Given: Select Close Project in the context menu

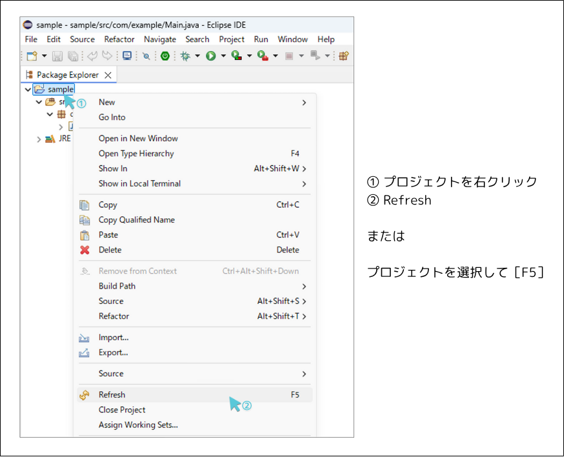Looking at the screenshot, I should point(195,410).
